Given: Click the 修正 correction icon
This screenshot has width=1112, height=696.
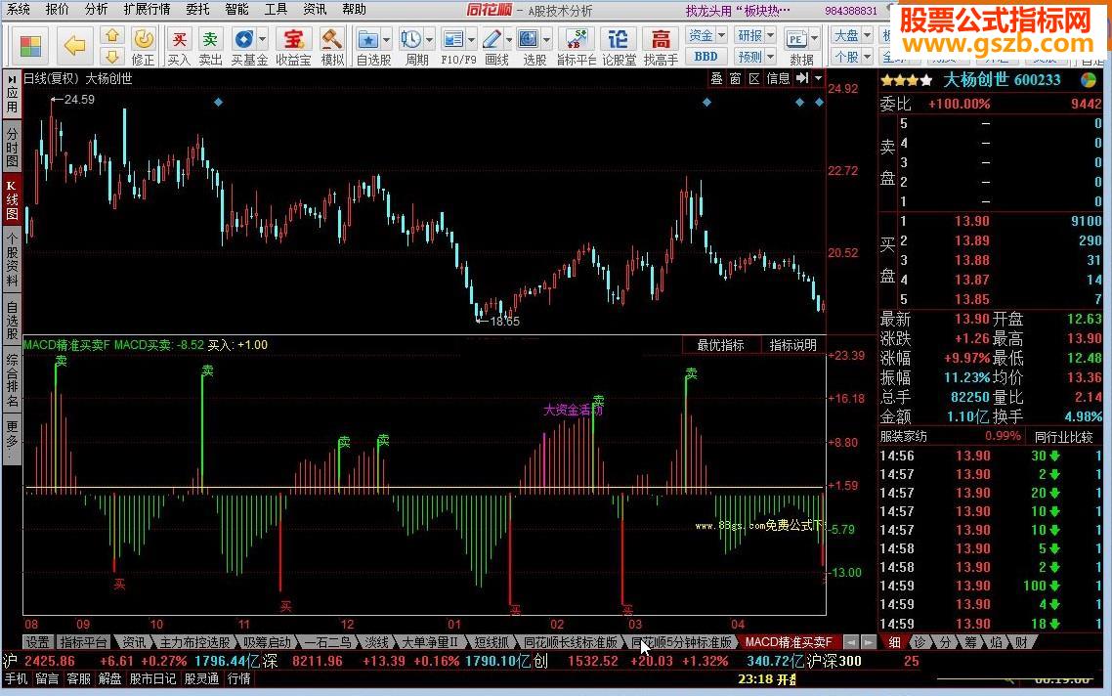Looking at the screenshot, I should tap(144, 40).
